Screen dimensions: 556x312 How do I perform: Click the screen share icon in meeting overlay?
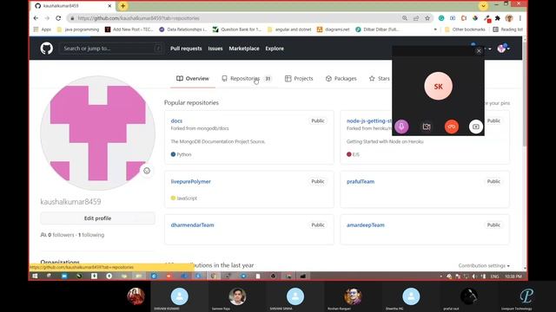476,127
